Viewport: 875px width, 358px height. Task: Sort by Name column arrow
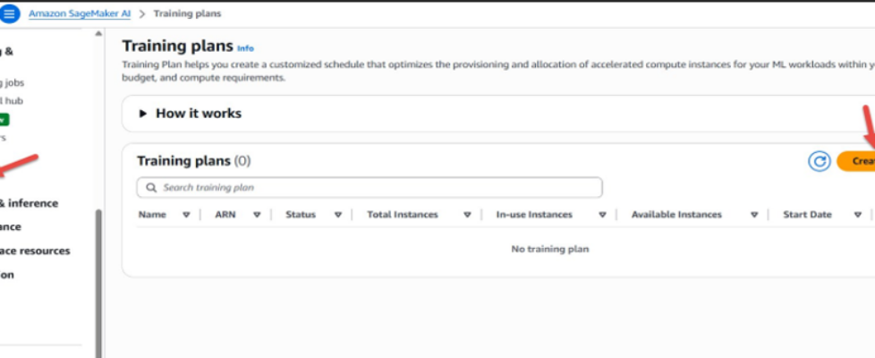[186, 215]
